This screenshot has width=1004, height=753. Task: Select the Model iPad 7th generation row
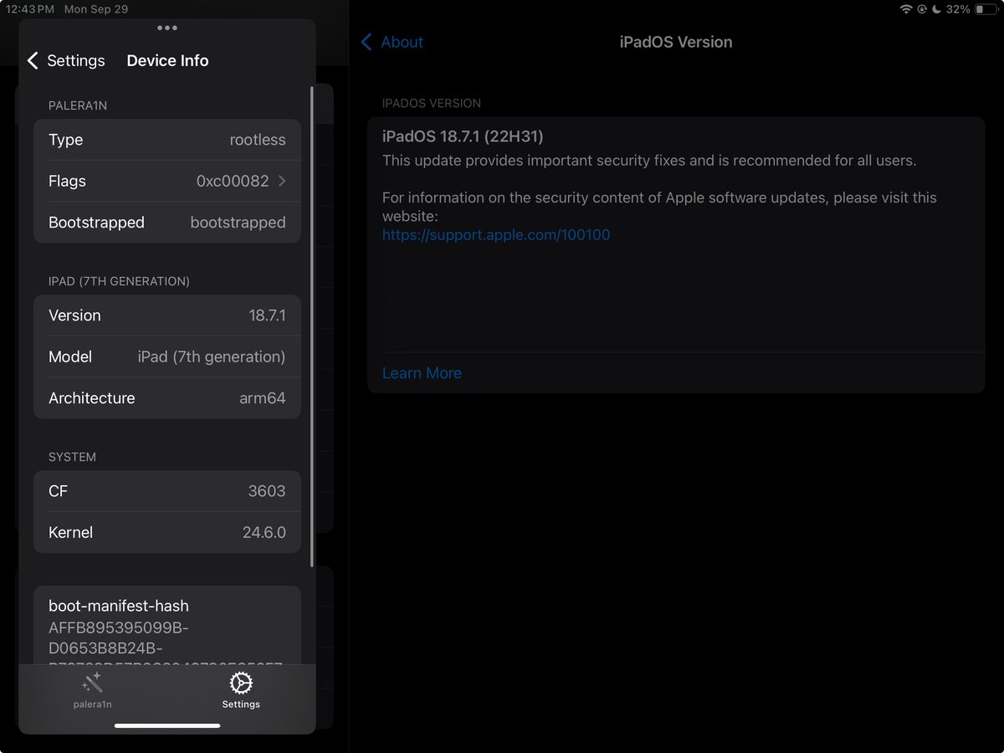point(167,356)
